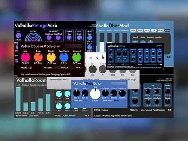This screenshot has height=141, width=188.
Task: Open the ClearChamber preset menu
Action: [x=69, y=115]
